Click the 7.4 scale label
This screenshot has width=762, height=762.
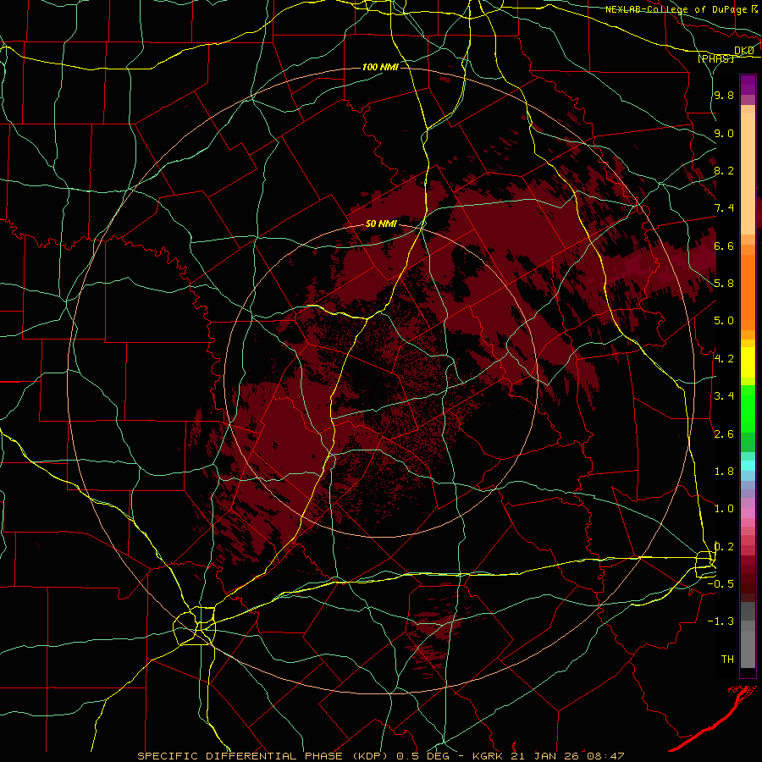(724, 208)
